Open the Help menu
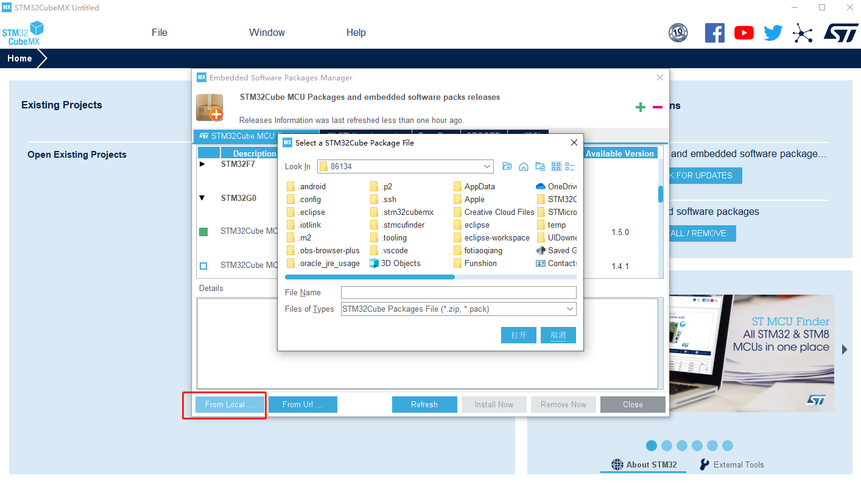Screen dimensions: 861x484 coord(356,33)
